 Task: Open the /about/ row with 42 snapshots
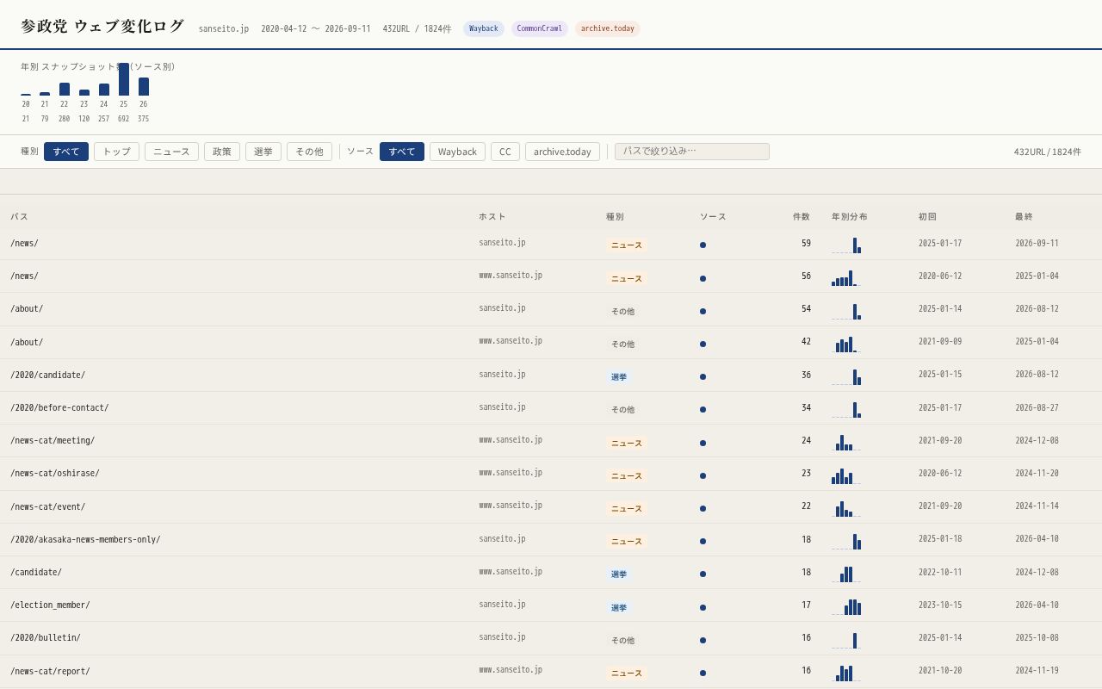pos(551,342)
